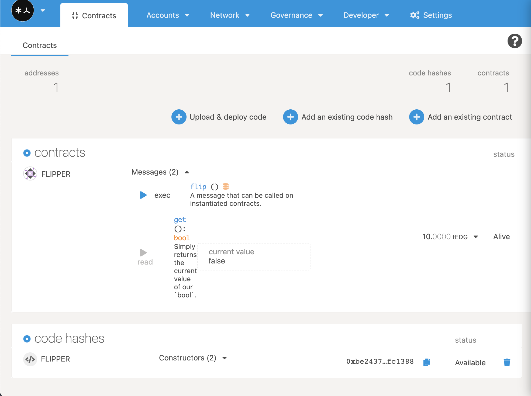Click the exec play icon for flip
Image resolution: width=531 pixels, height=396 pixels.
coord(143,195)
